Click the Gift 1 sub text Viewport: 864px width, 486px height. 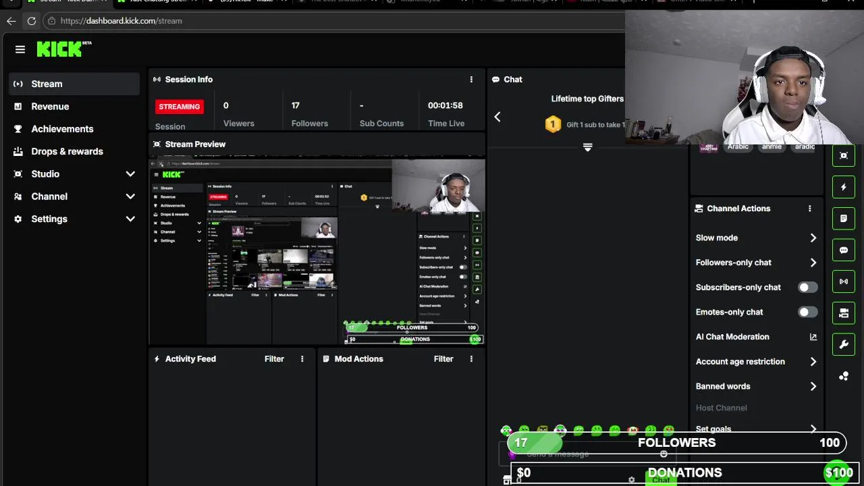click(x=595, y=125)
